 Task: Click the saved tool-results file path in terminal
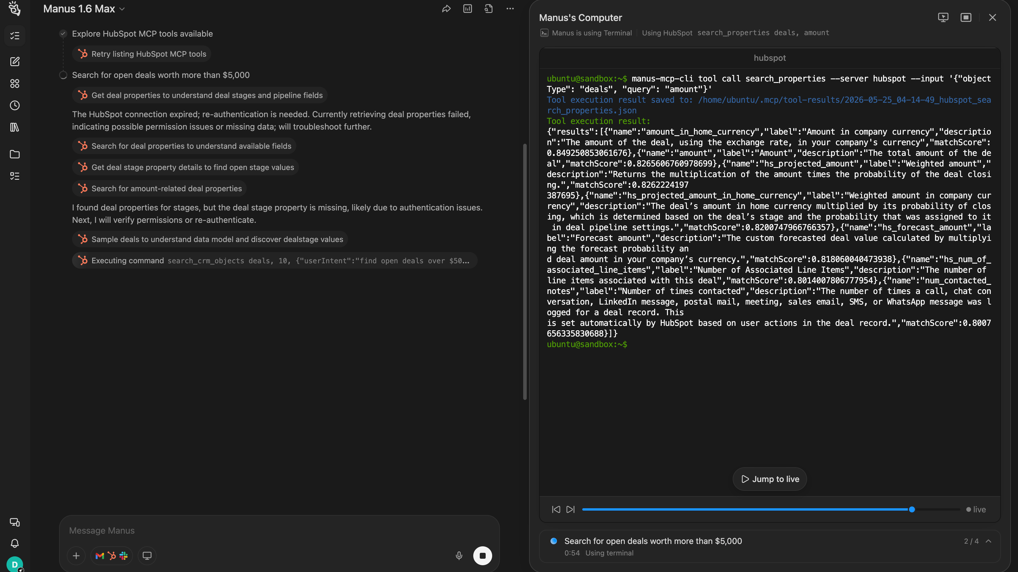click(769, 105)
